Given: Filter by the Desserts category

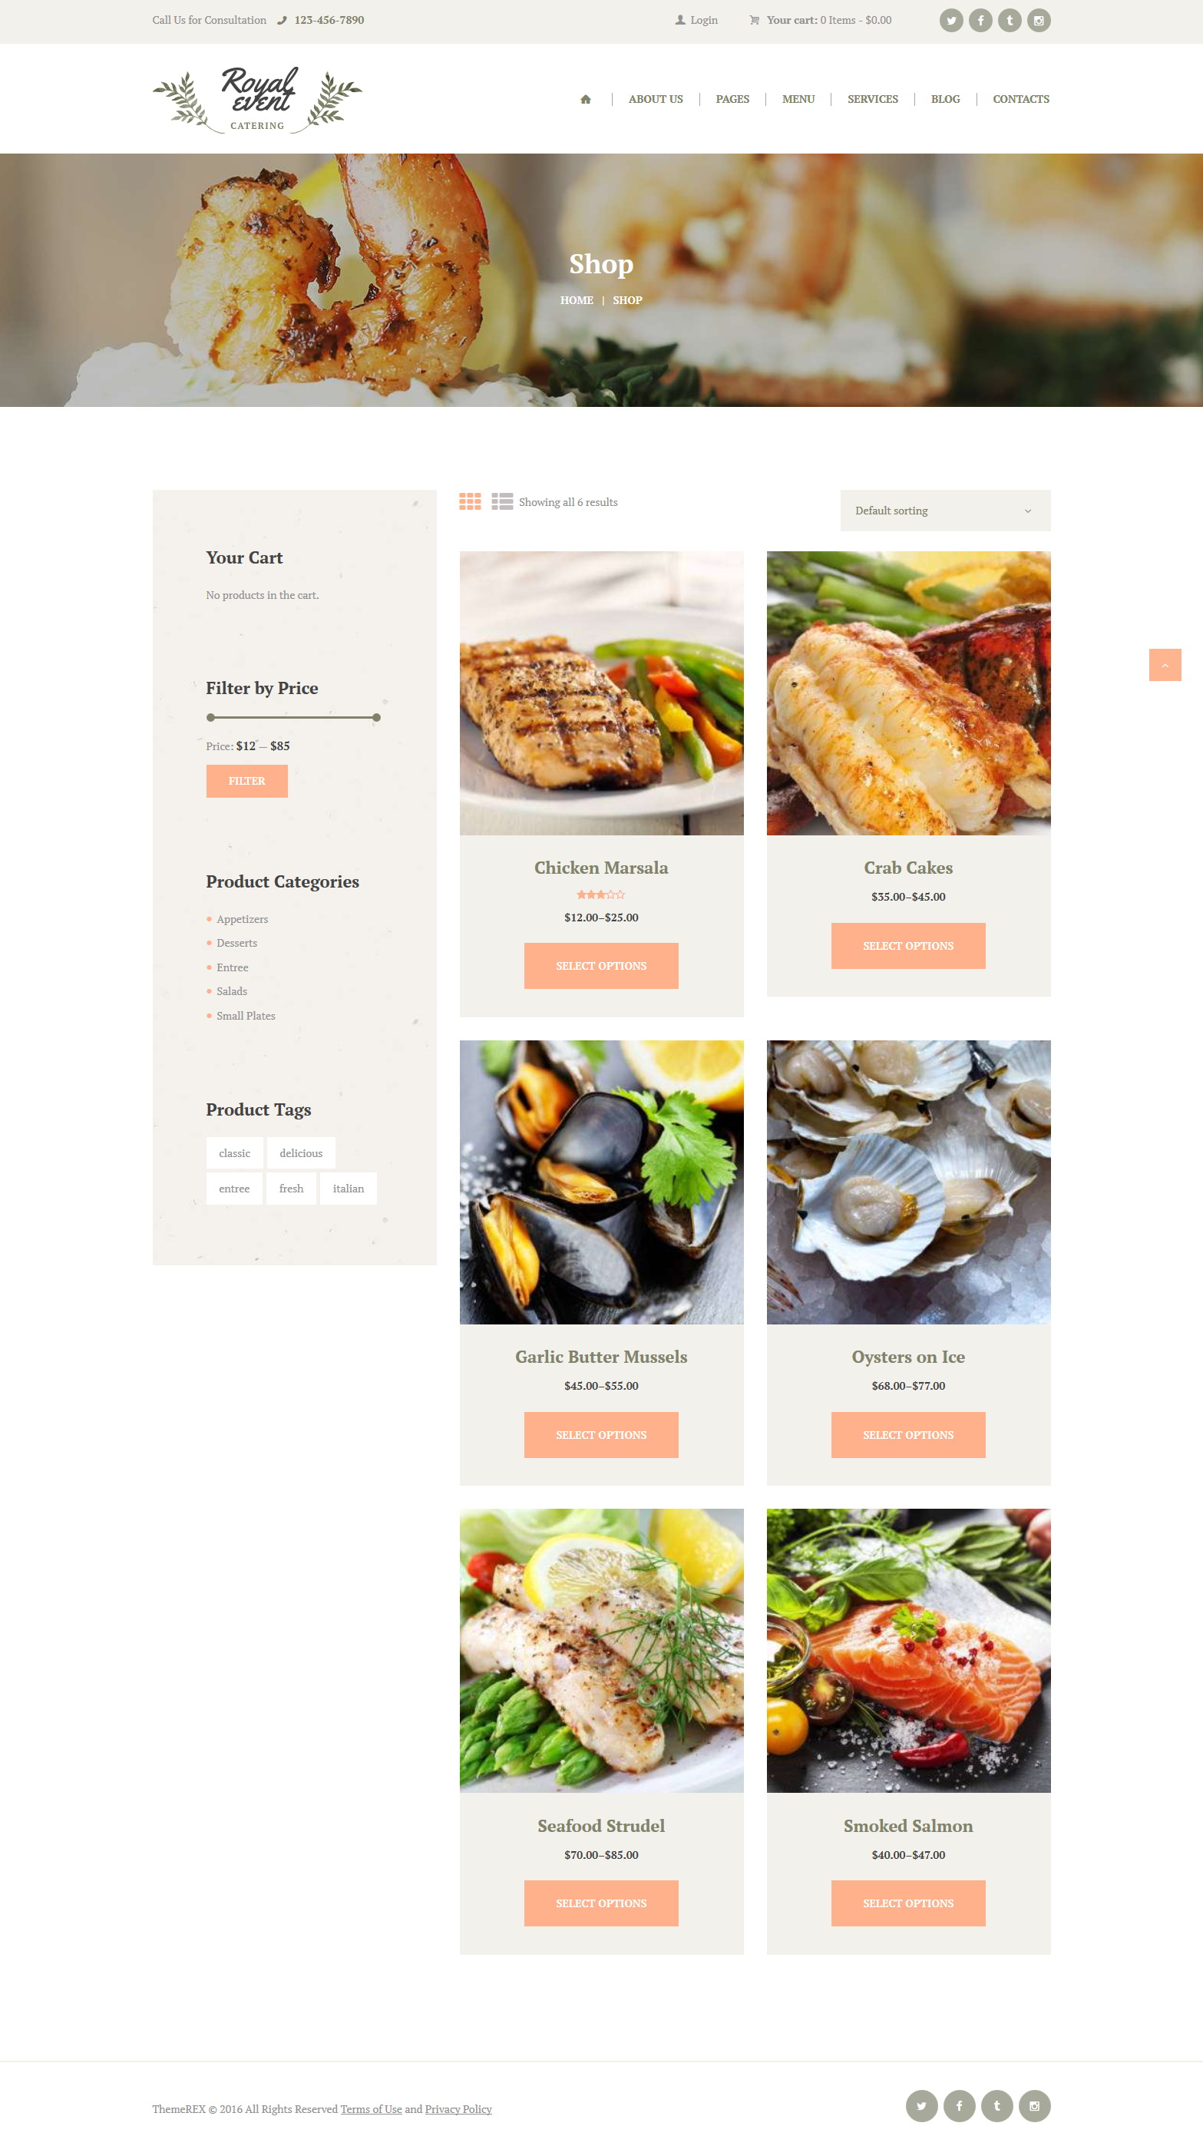Looking at the screenshot, I should pyautogui.click(x=236, y=943).
